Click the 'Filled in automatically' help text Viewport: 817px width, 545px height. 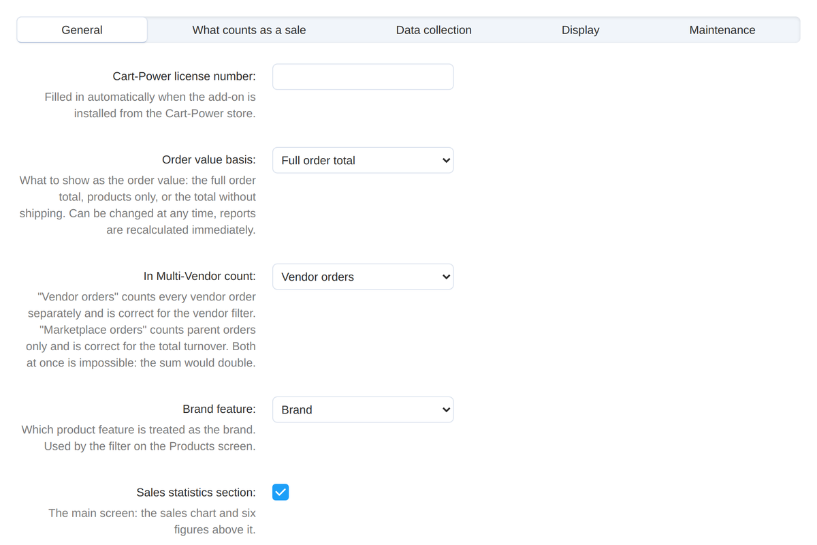pyautogui.click(x=150, y=105)
